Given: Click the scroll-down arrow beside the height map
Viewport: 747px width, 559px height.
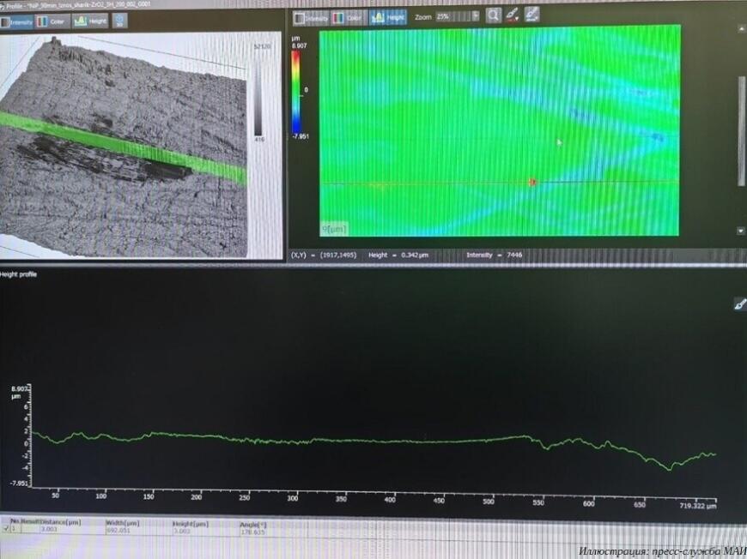Looking at the screenshot, I should (x=741, y=231).
